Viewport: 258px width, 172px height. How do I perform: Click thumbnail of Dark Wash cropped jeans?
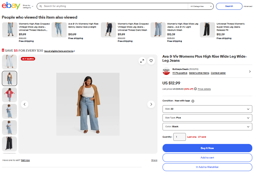pos(108,30)
